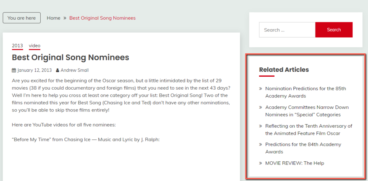
Task: Open the 2013 category tag
Action: pos(17,46)
